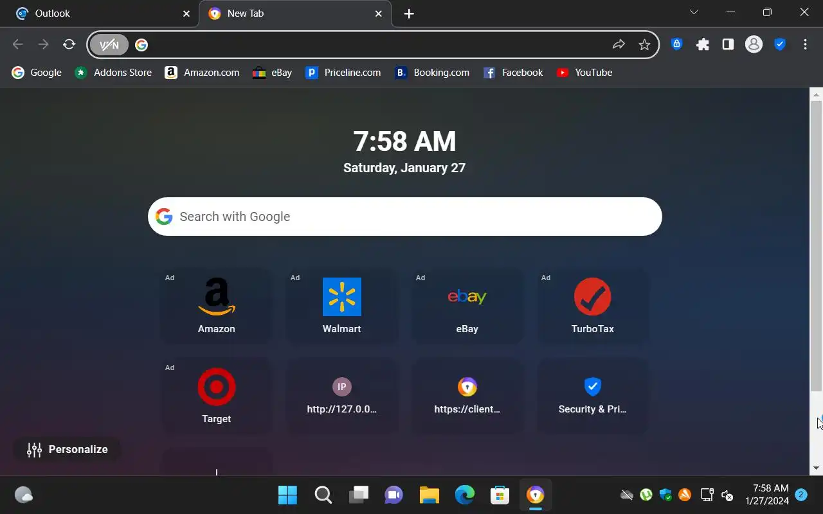Image resolution: width=823 pixels, height=514 pixels.
Task: Click the Google search engine icon in address bar
Action: pos(141,44)
